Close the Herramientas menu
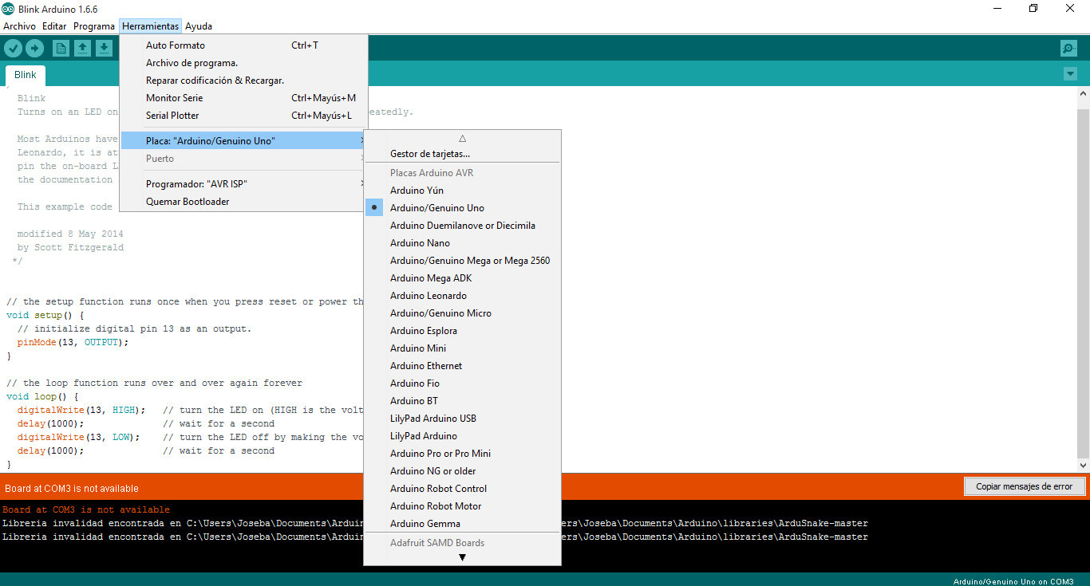 point(150,26)
